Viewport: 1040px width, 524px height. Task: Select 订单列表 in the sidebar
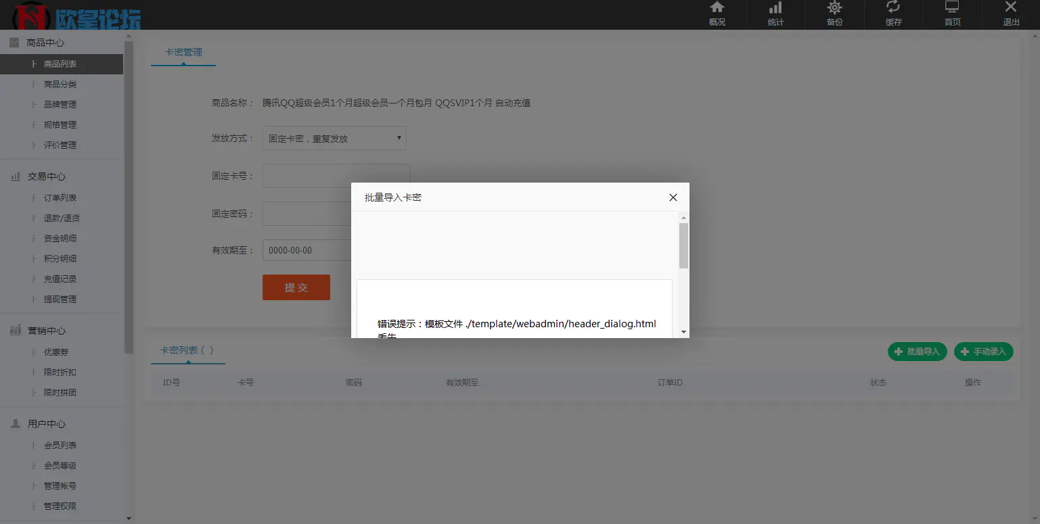(60, 197)
